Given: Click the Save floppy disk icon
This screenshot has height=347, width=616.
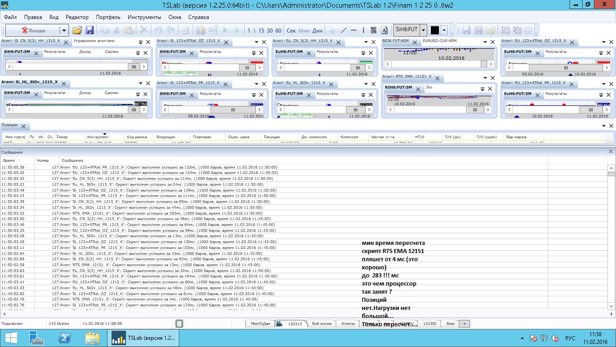Looking at the screenshot, I should [x=89, y=30].
